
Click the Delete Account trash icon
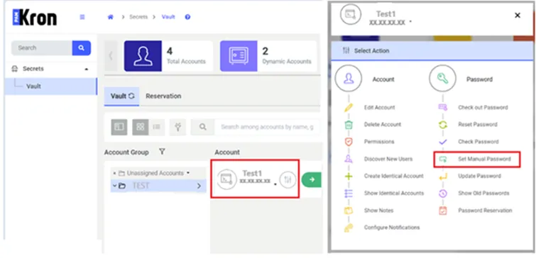(349, 125)
